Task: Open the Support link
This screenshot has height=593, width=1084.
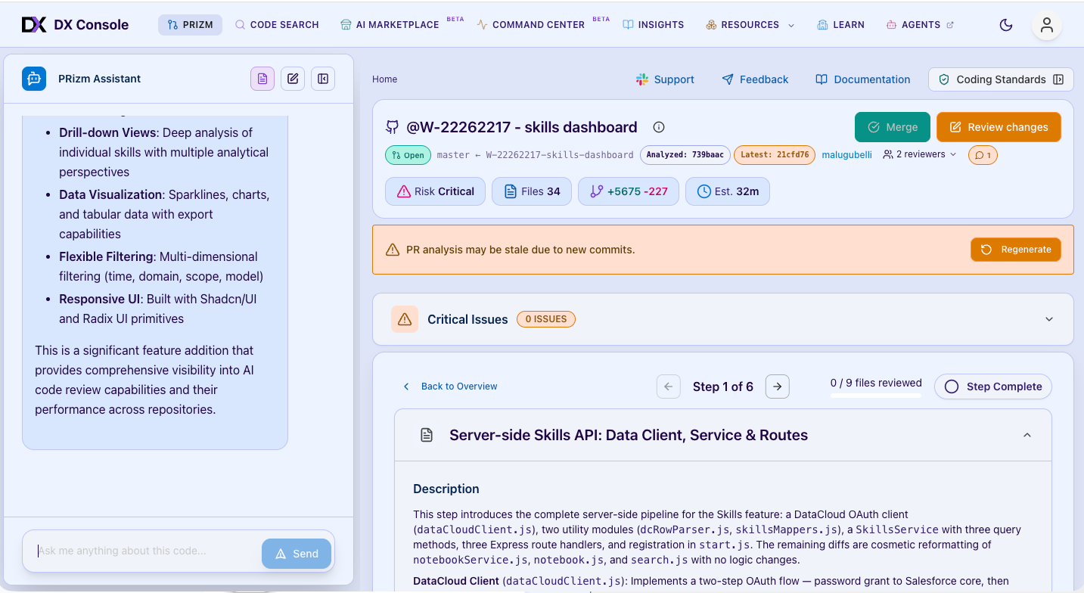Action: [665, 79]
